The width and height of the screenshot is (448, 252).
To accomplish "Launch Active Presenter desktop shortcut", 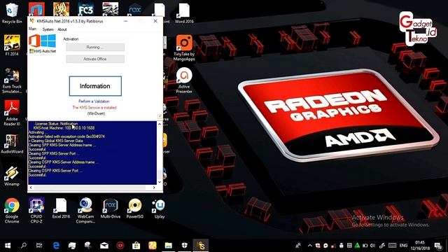I will coord(184,80).
